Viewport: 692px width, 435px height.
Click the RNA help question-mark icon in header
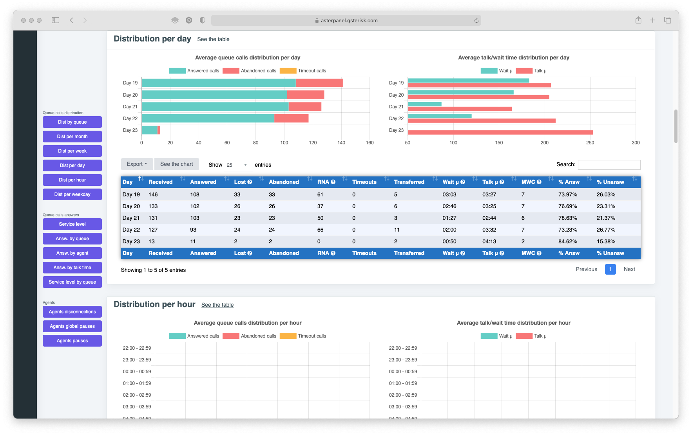click(x=333, y=182)
